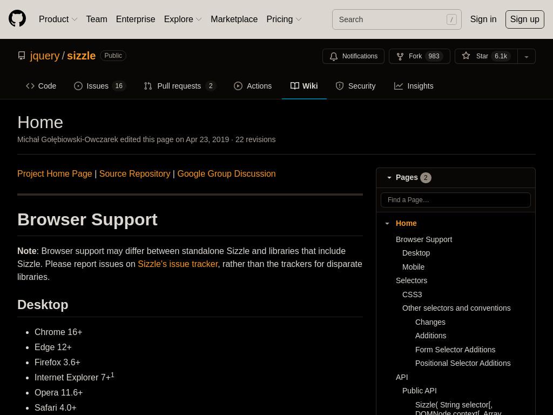Image resolution: width=553 pixels, height=415 pixels.
Task: Open the Pricing dropdown menu
Action: pos(284,19)
